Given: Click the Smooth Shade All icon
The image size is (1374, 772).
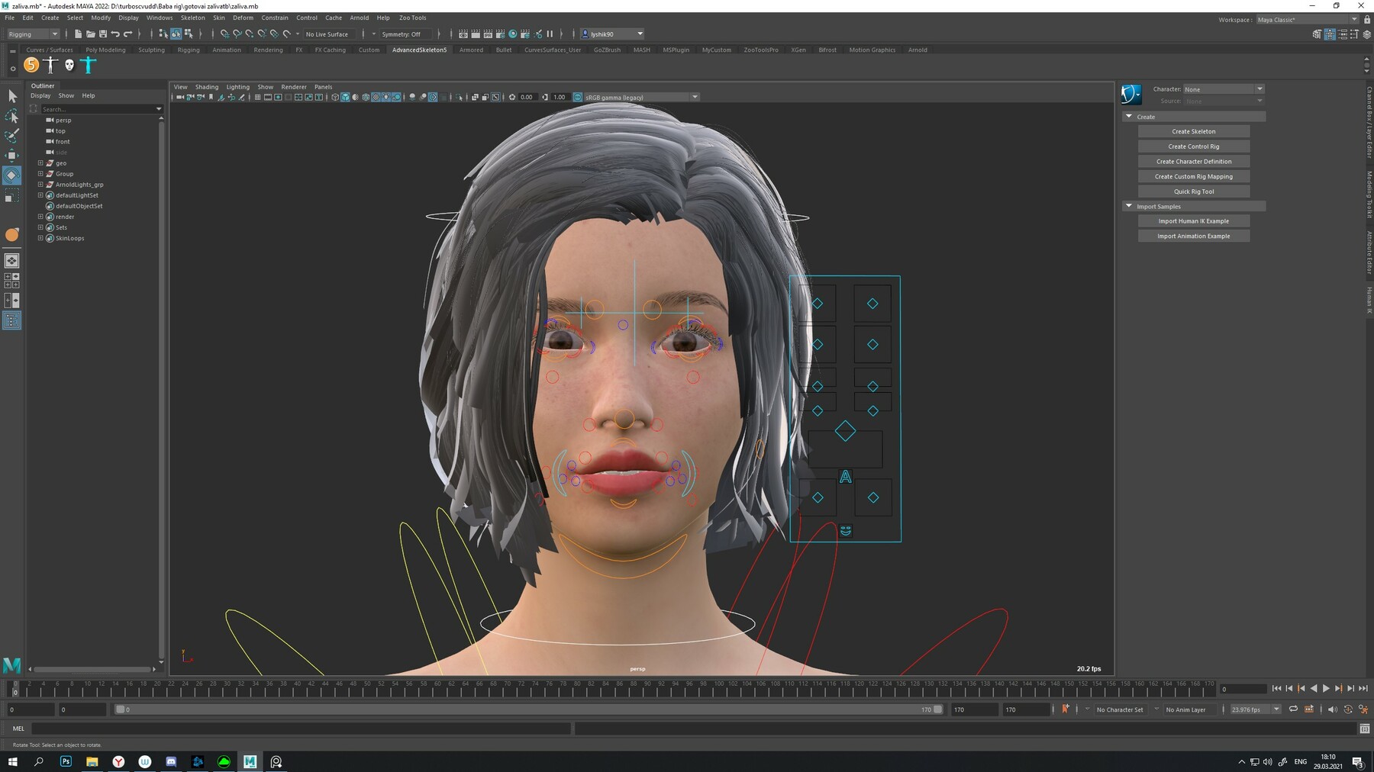Looking at the screenshot, I should click(x=345, y=97).
